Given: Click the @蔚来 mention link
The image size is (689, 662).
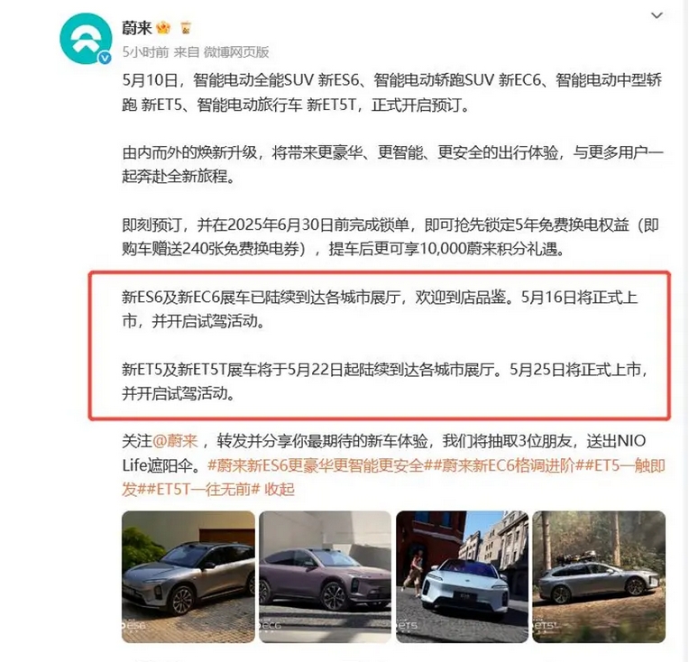Looking at the screenshot, I should pyautogui.click(x=175, y=441).
